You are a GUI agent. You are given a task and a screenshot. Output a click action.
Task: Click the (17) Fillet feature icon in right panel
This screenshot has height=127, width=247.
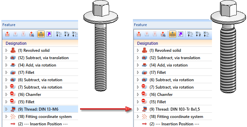pos(145,73)
